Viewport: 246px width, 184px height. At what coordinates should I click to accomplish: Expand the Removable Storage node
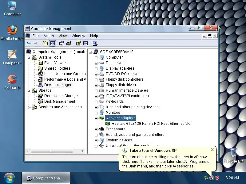pyautogui.click(x=34, y=96)
